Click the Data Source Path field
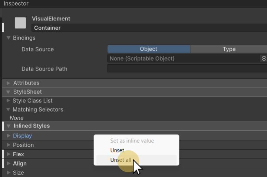Screen dimensions: 267x177 point(187,69)
